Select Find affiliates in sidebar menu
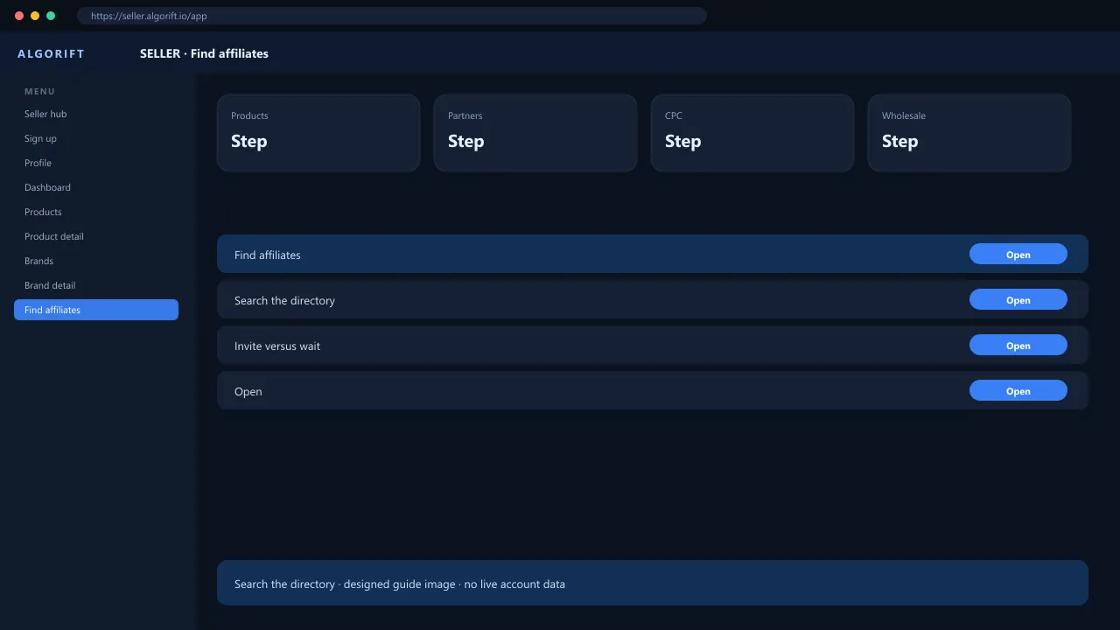 click(x=96, y=310)
